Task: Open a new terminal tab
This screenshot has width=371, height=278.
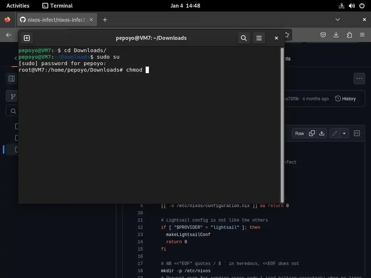Action: [x=27, y=38]
